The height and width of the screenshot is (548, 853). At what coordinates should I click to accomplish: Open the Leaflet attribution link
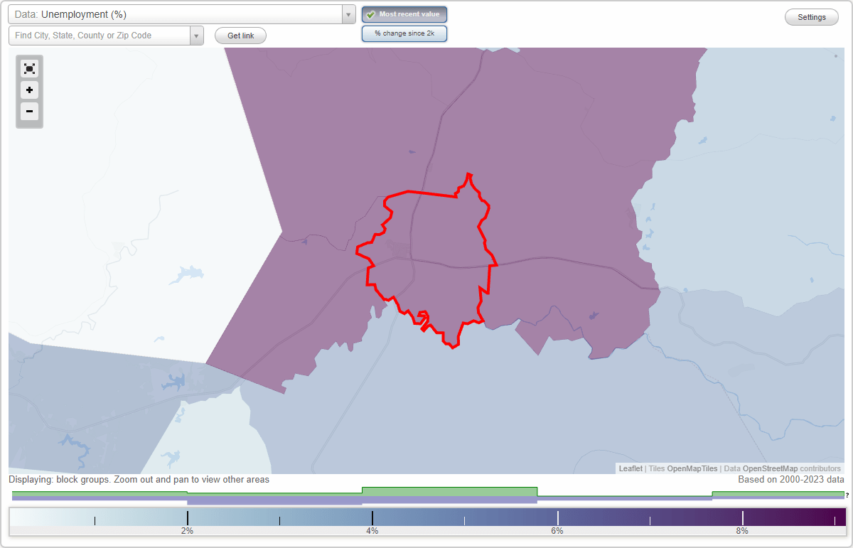(x=631, y=468)
